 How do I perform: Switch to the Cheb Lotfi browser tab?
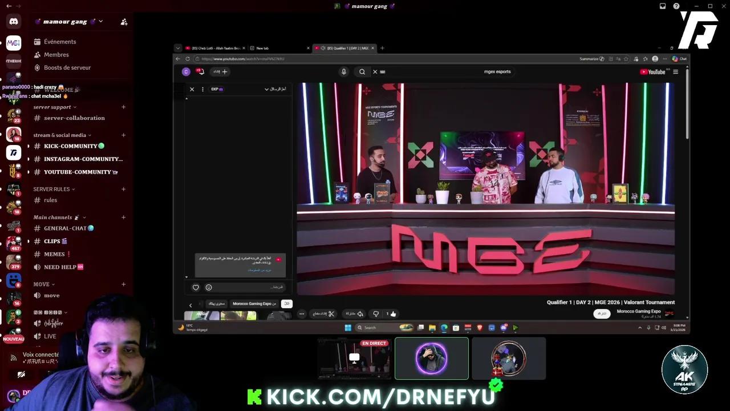coord(215,48)
